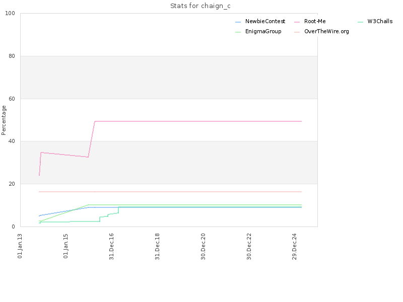The width and height of the screenshot is (403, 302).
Task: Toggle the OverTheWire.org legend entry
Action: pyautogui.click(x=321, y=31)
